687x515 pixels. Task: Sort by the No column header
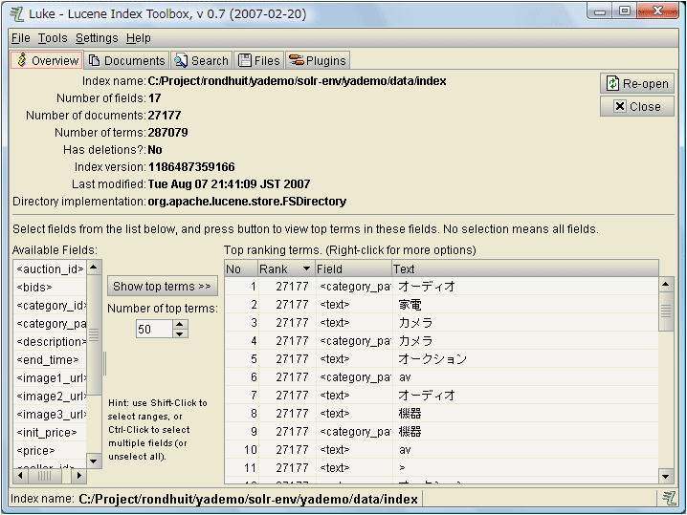pyautogui.click(x=241, y=268)
